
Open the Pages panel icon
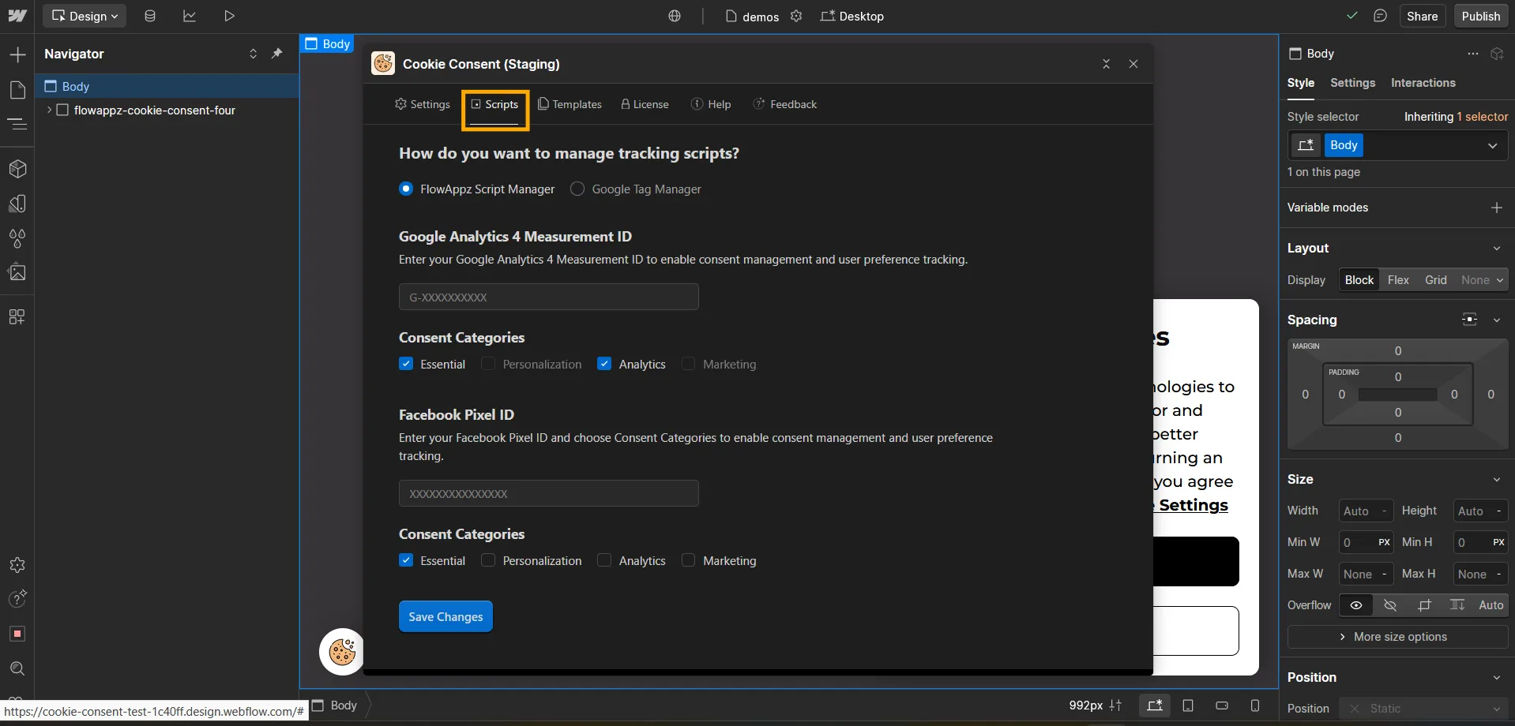coord(17,89)
